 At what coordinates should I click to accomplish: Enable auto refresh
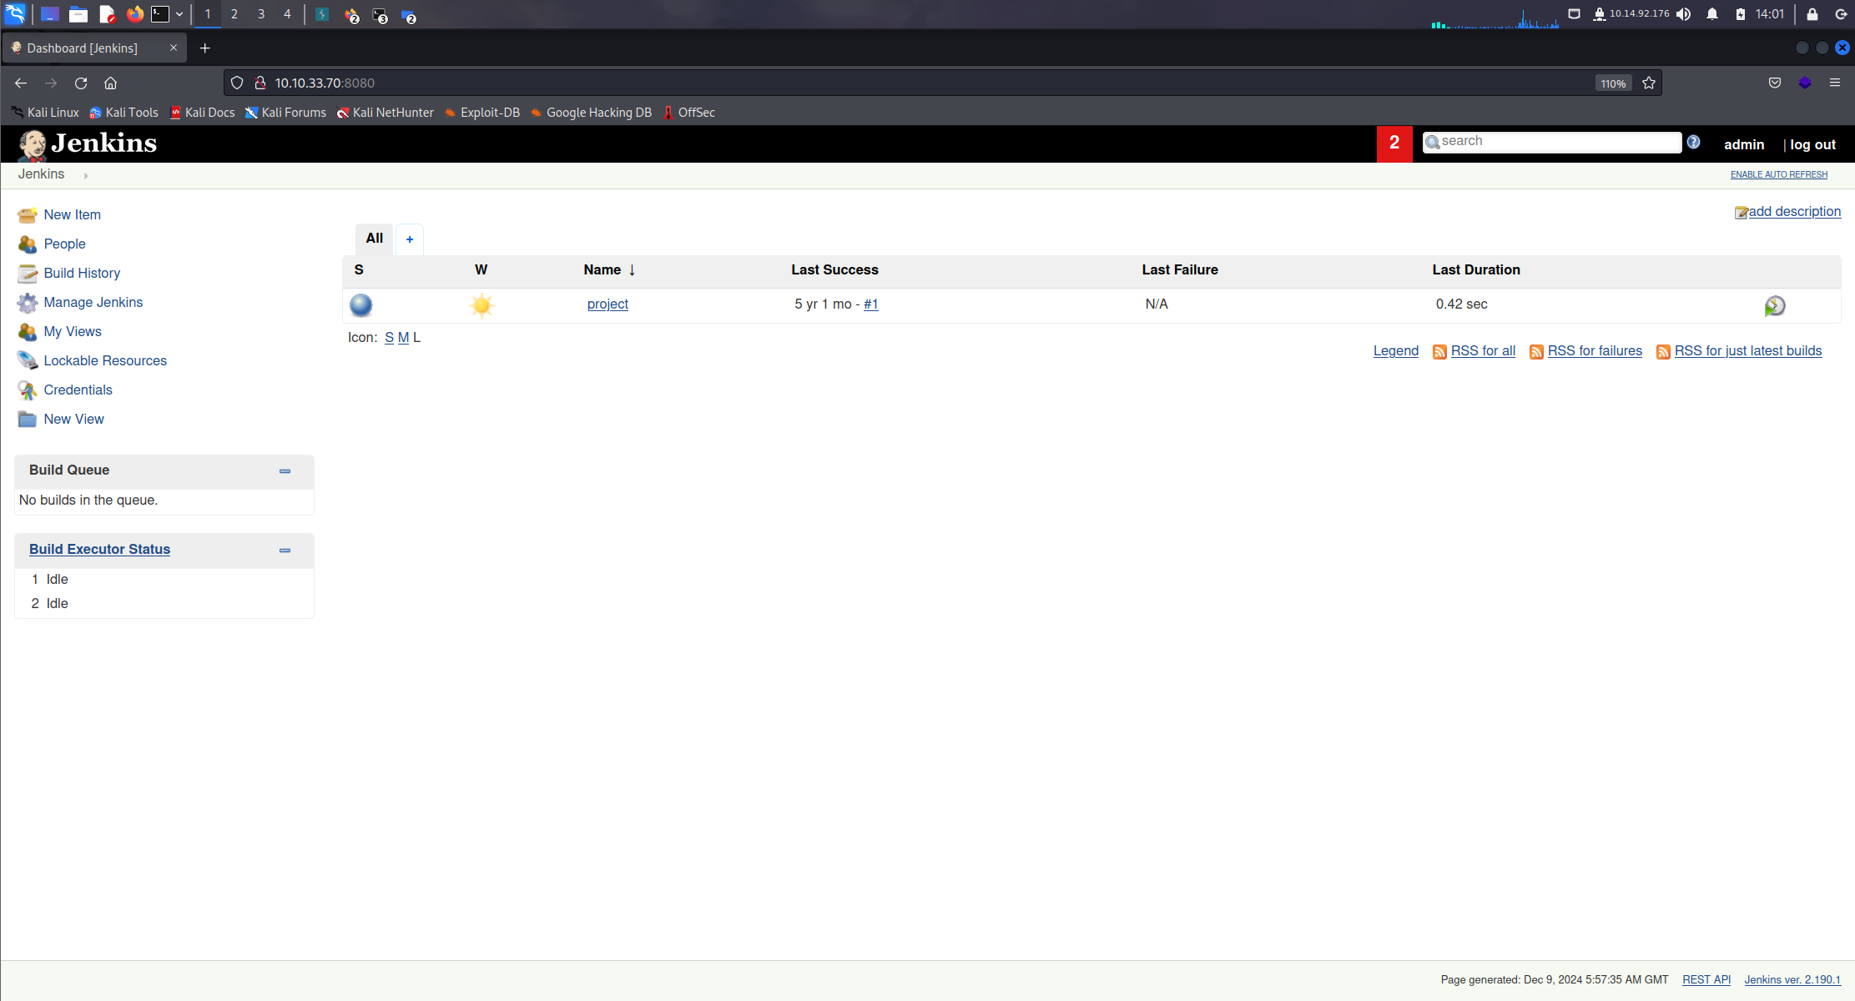click(1778, 174)
